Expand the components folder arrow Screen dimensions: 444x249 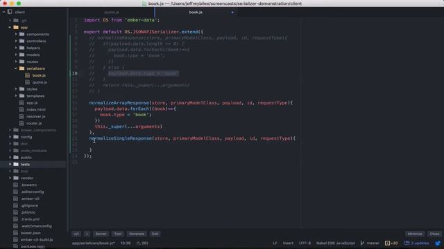click(16, 34)
